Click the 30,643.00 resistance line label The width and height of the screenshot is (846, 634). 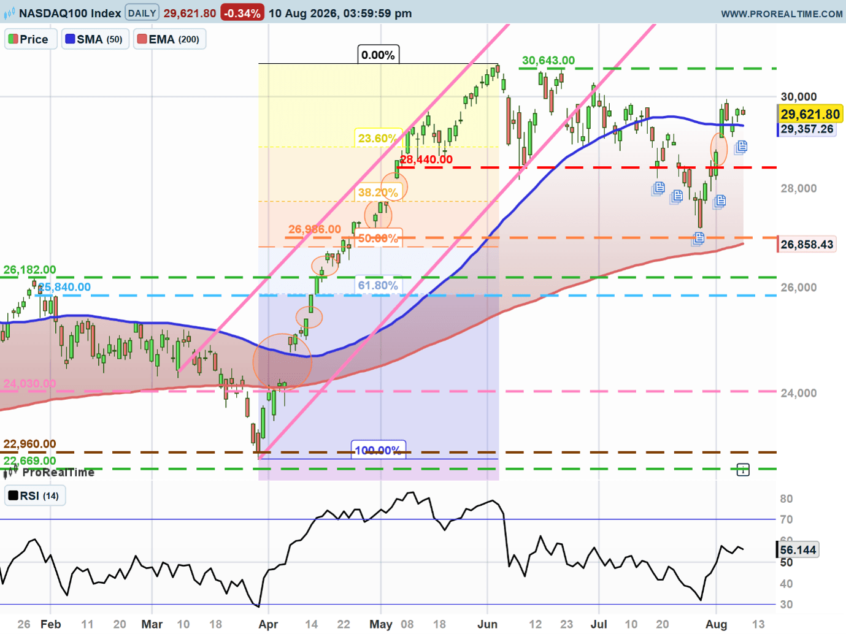click(x=548, y=61)
